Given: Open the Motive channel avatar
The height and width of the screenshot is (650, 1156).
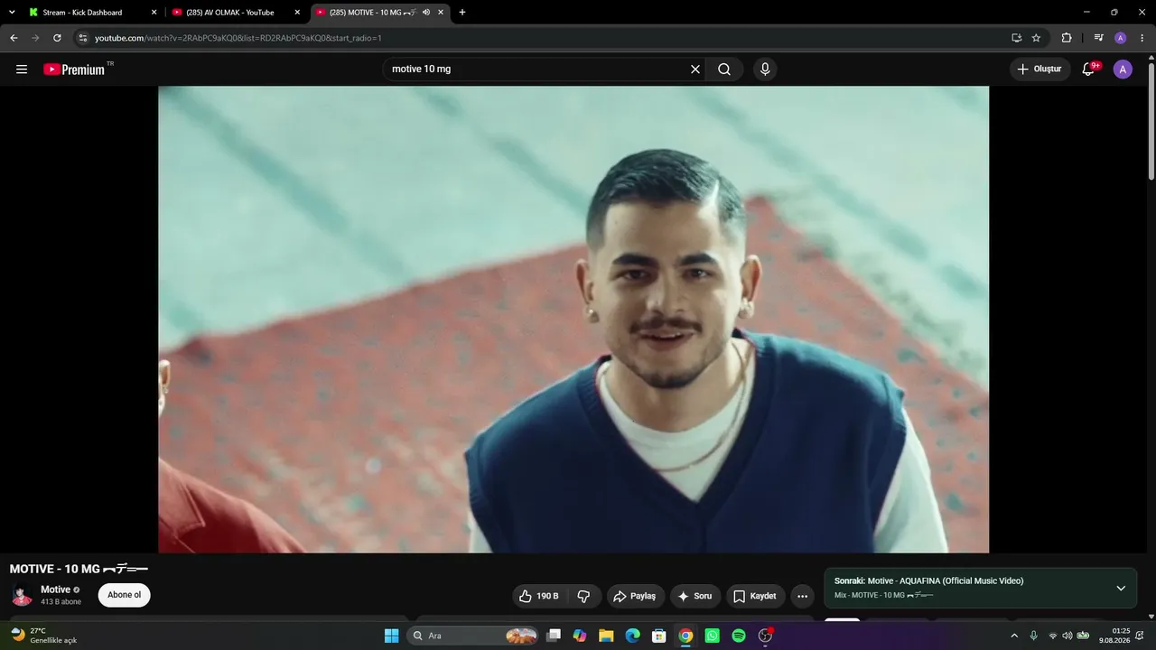Looking at the screenshot, I should pos(22,595).
